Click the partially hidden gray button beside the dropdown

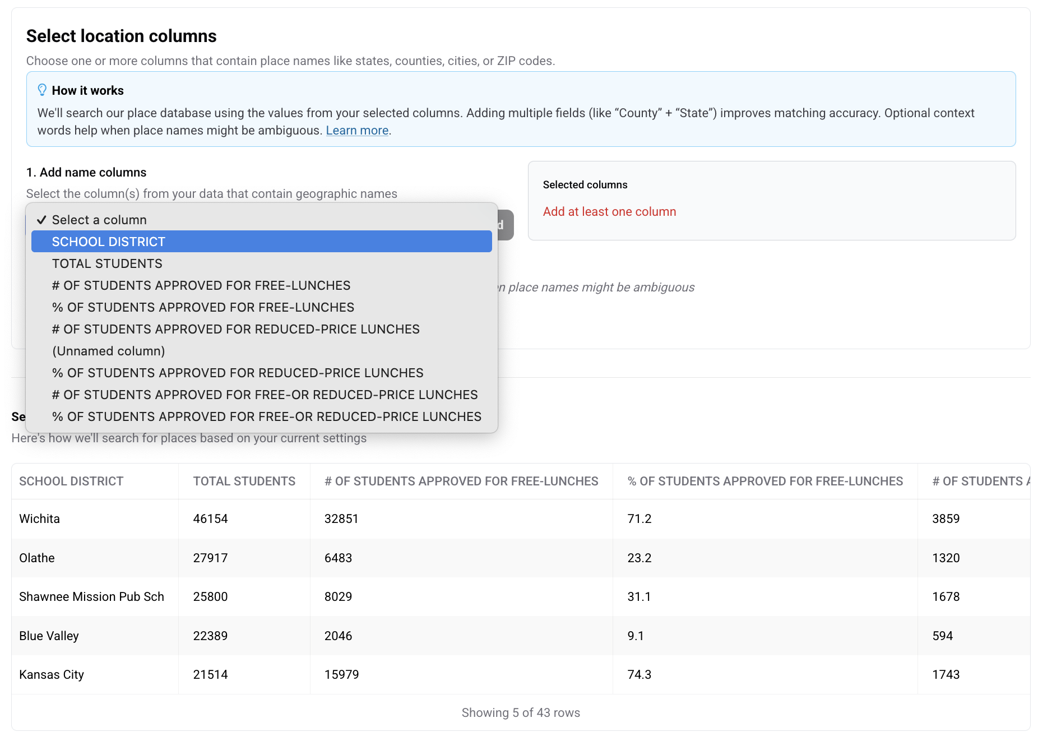coord(506,225)
